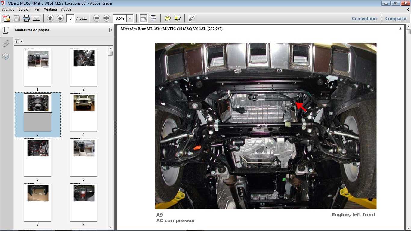Click the AC compressor caption
411x231 pixels.
pos(176,220)
